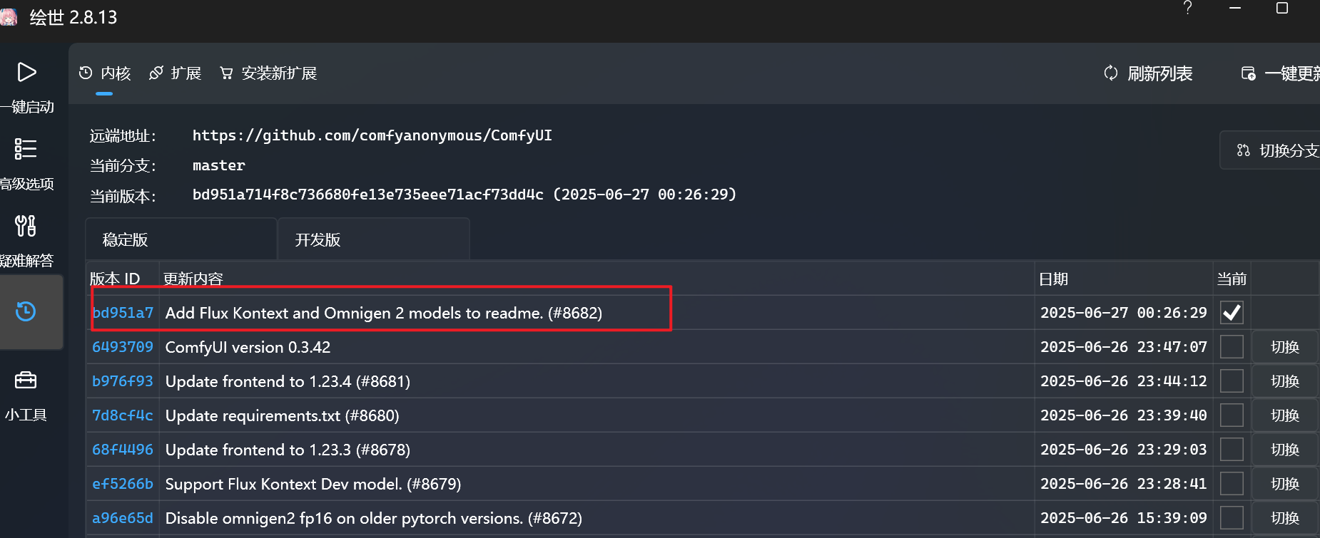Click 切换 for Disable omnigen2 fp16 row
Screen dimensions: 1320x538
coord(1285,518)
